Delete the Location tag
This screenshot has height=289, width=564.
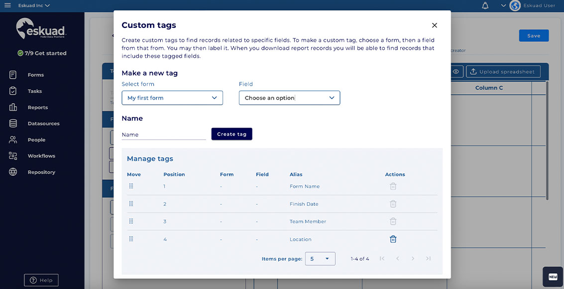tap(393, 239)
